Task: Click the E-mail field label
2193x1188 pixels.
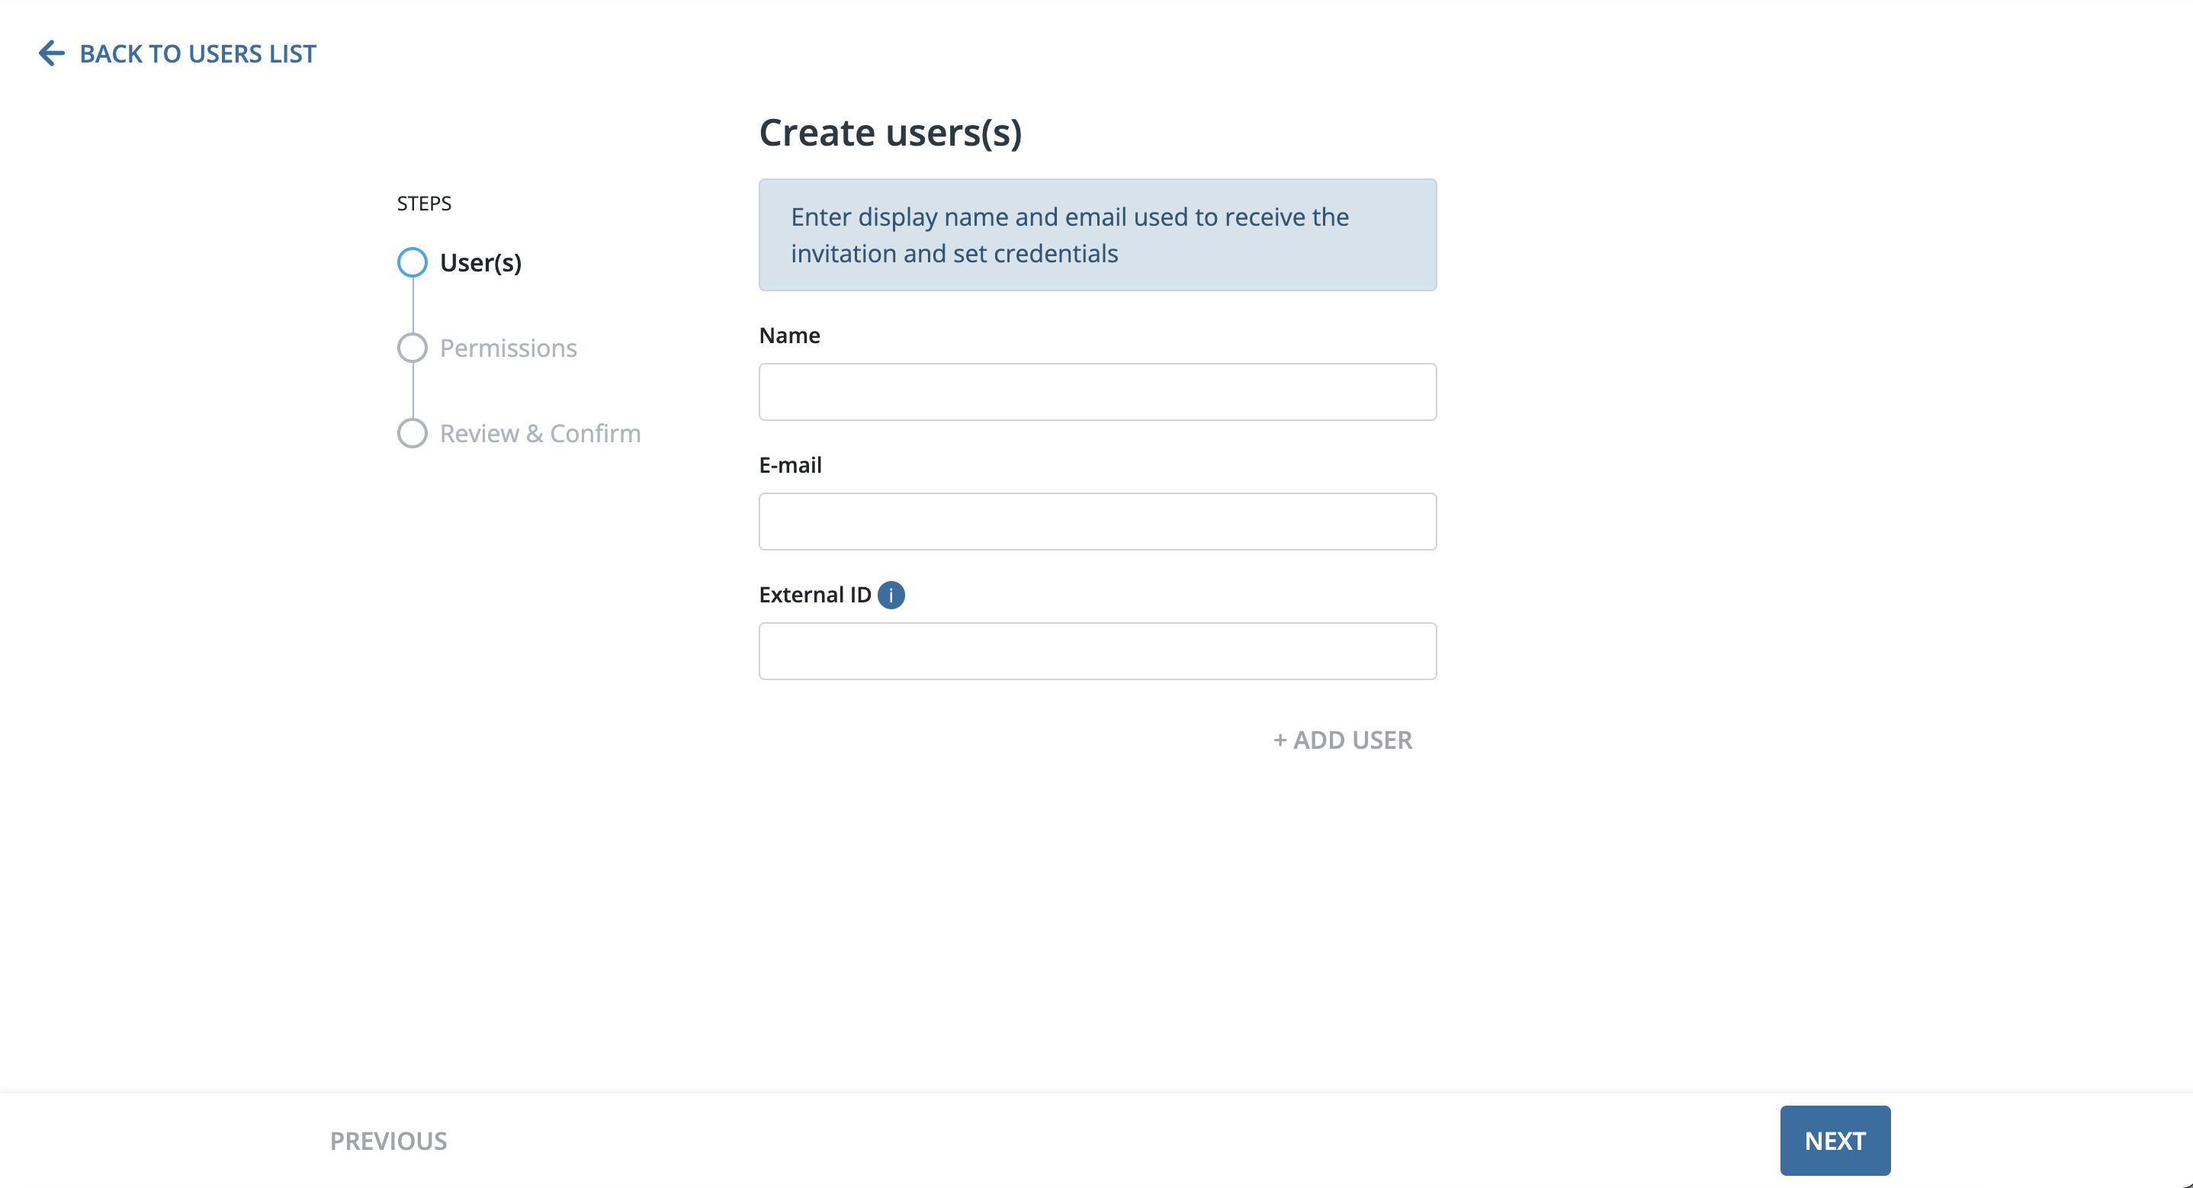Action: coord(790,464)
